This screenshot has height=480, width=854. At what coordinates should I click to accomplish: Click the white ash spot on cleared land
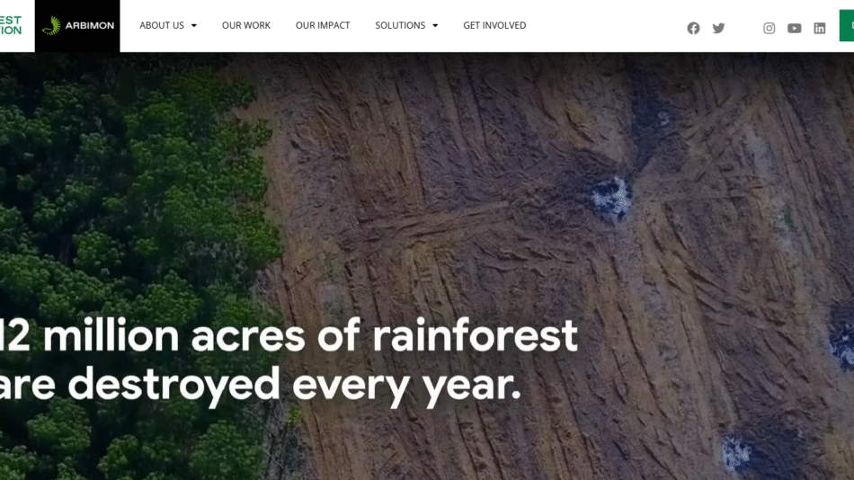(x=612, y=197)
